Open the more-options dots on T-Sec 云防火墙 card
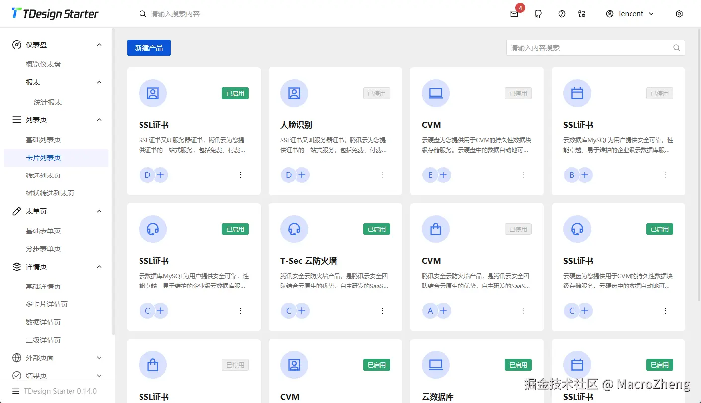Image resolution: width=701 pixels, height=403 pixels. (x=382, y=311)
